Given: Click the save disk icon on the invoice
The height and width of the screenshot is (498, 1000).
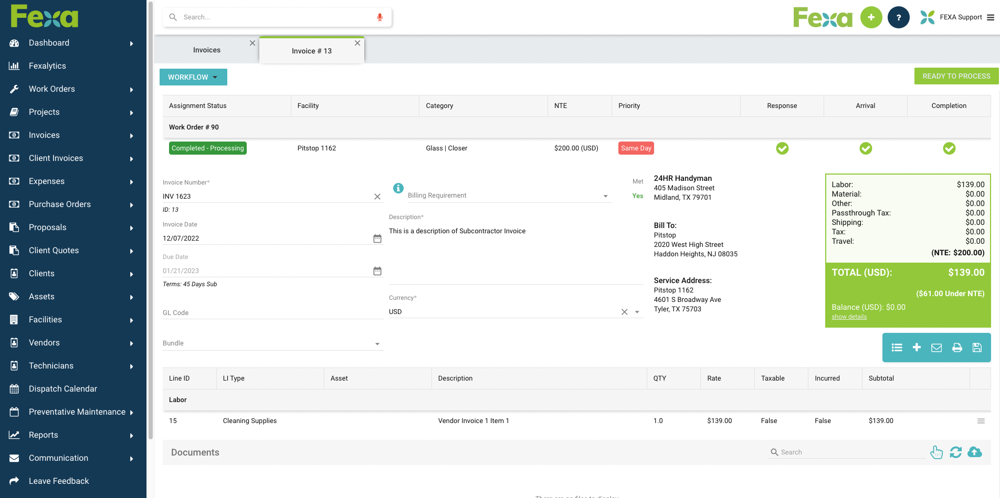Looking at the screenshot, I should 977,348.
